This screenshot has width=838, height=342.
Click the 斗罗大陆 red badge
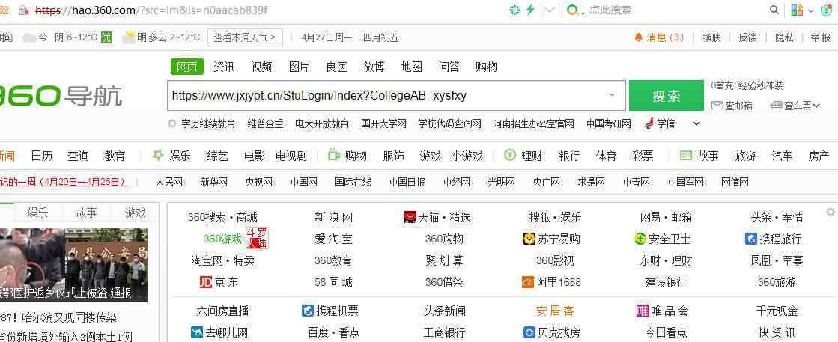[x=257, y=238]
